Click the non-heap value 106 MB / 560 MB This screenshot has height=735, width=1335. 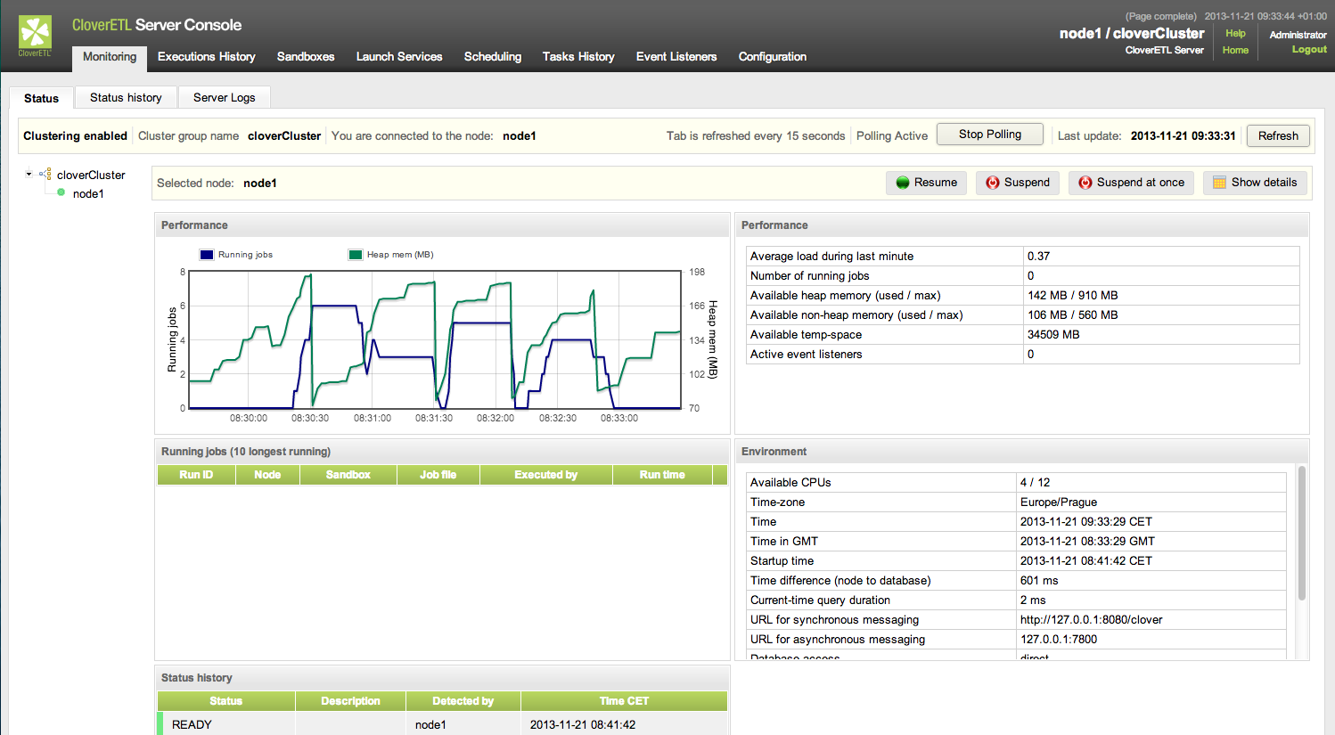[x=1072, y=314]
